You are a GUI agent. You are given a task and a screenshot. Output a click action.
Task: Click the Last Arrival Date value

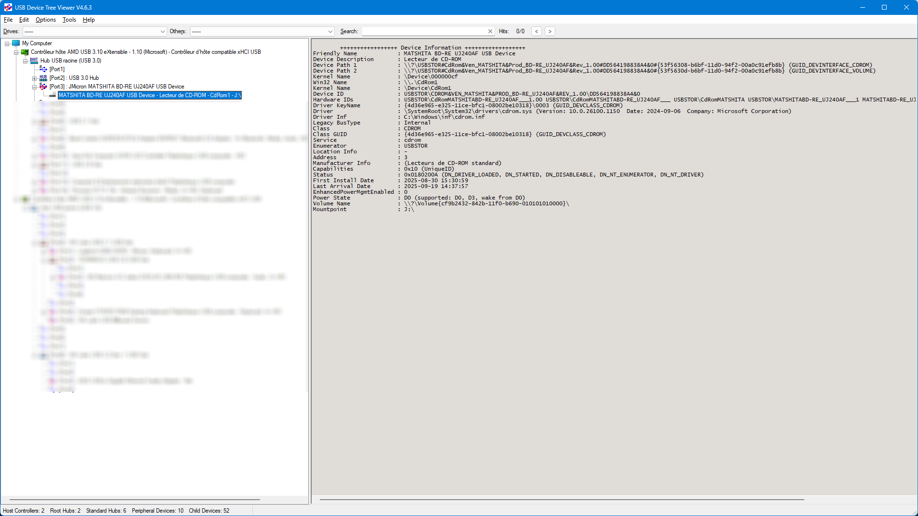(x=436, y=186)
